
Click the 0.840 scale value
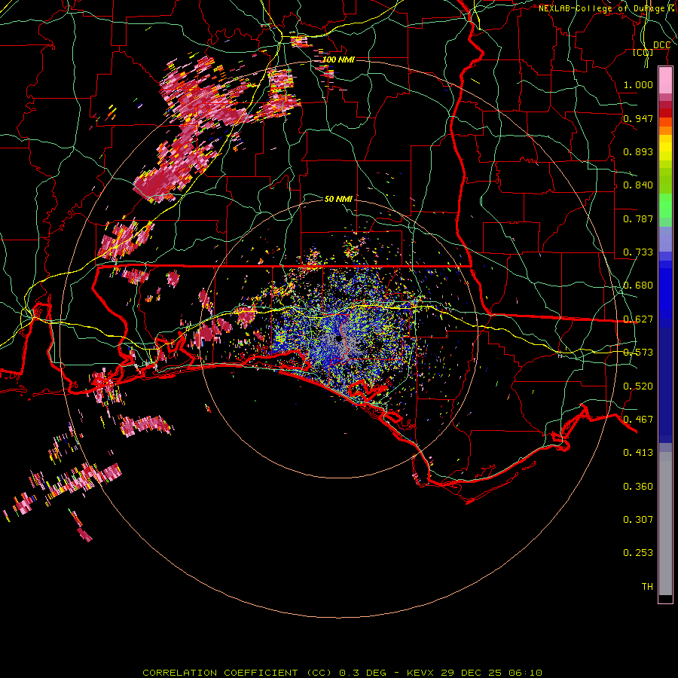click(x=638, y=185)
